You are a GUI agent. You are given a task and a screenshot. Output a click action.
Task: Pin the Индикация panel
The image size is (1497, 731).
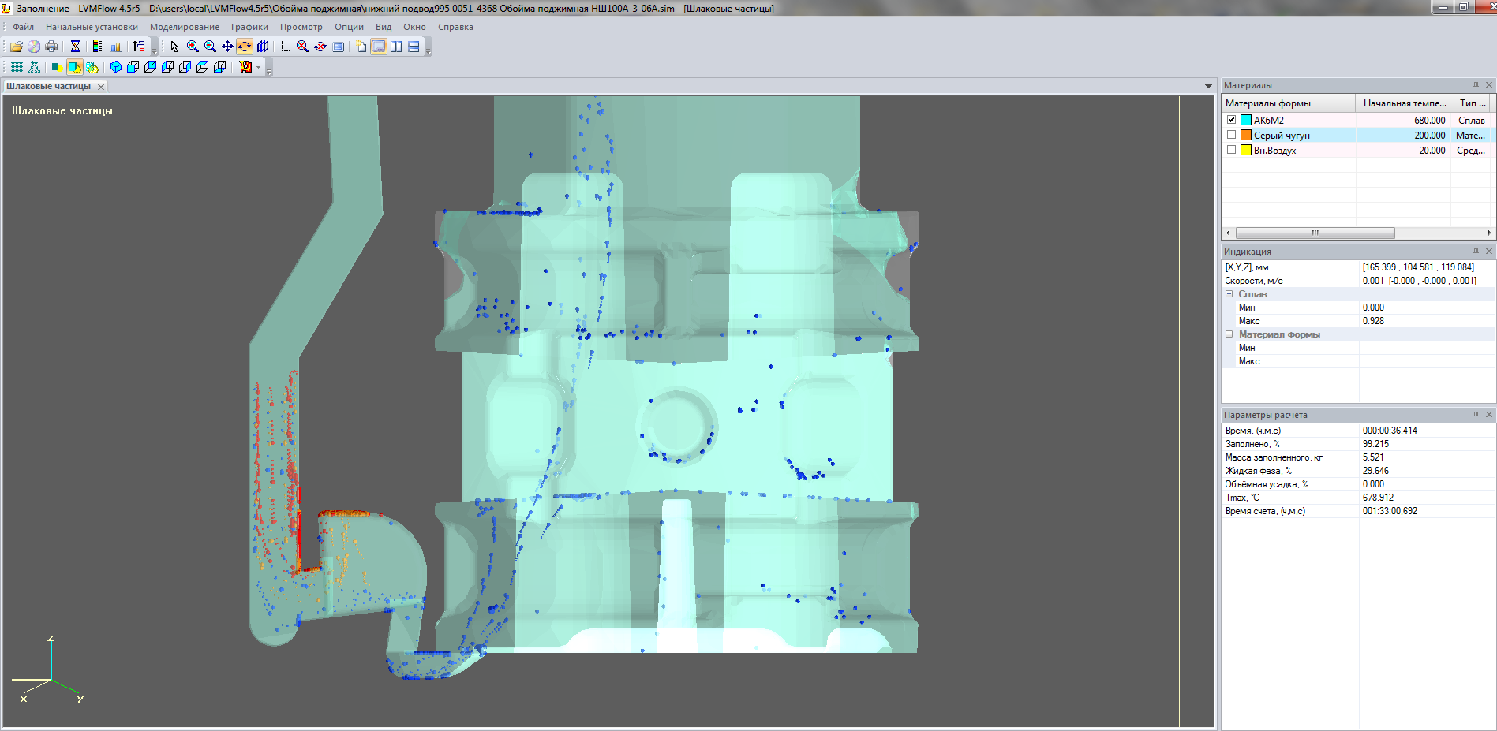(x=1476, y=251)
